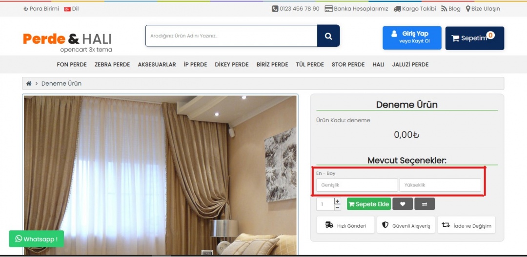The image size is (527, 257).
Task: Click the home icon in breadcrumb
Action: coord(29,84)
